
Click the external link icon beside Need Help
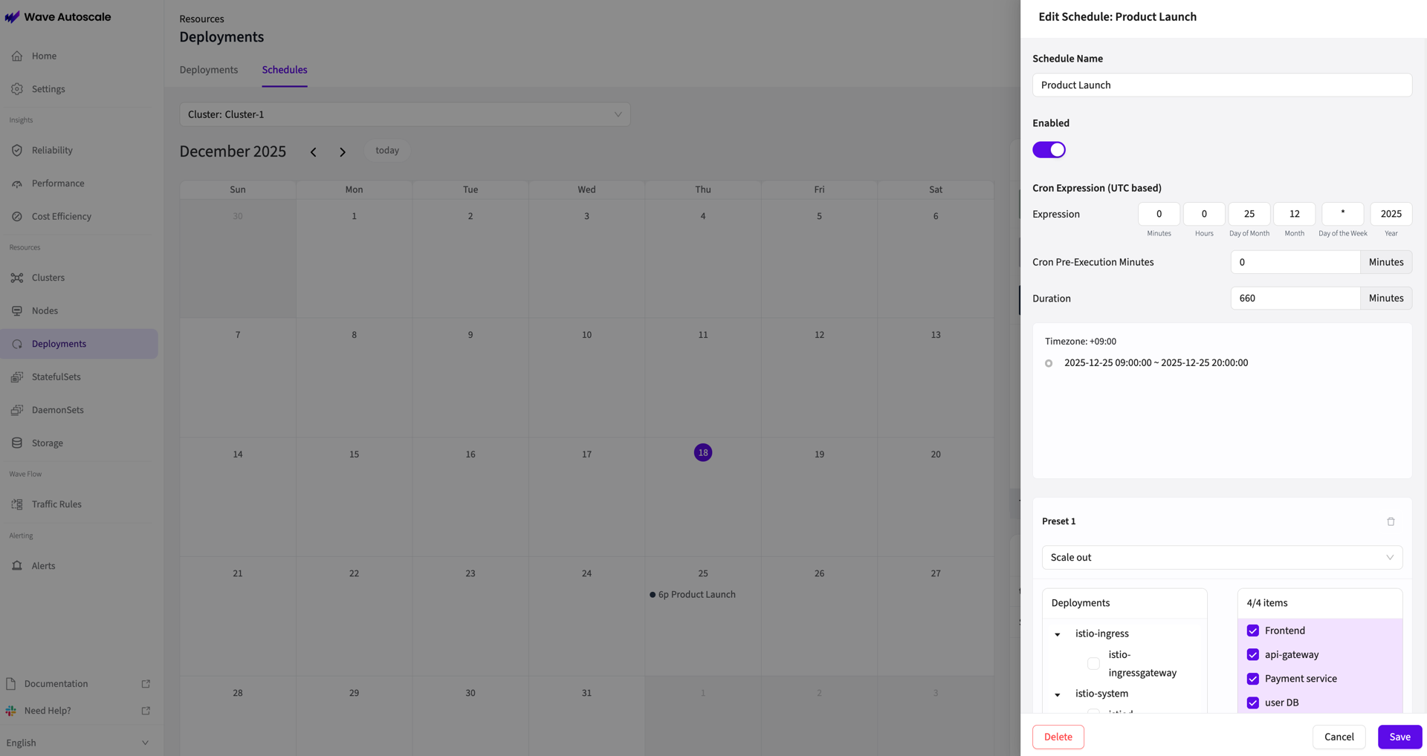click(x=146, y=711)
